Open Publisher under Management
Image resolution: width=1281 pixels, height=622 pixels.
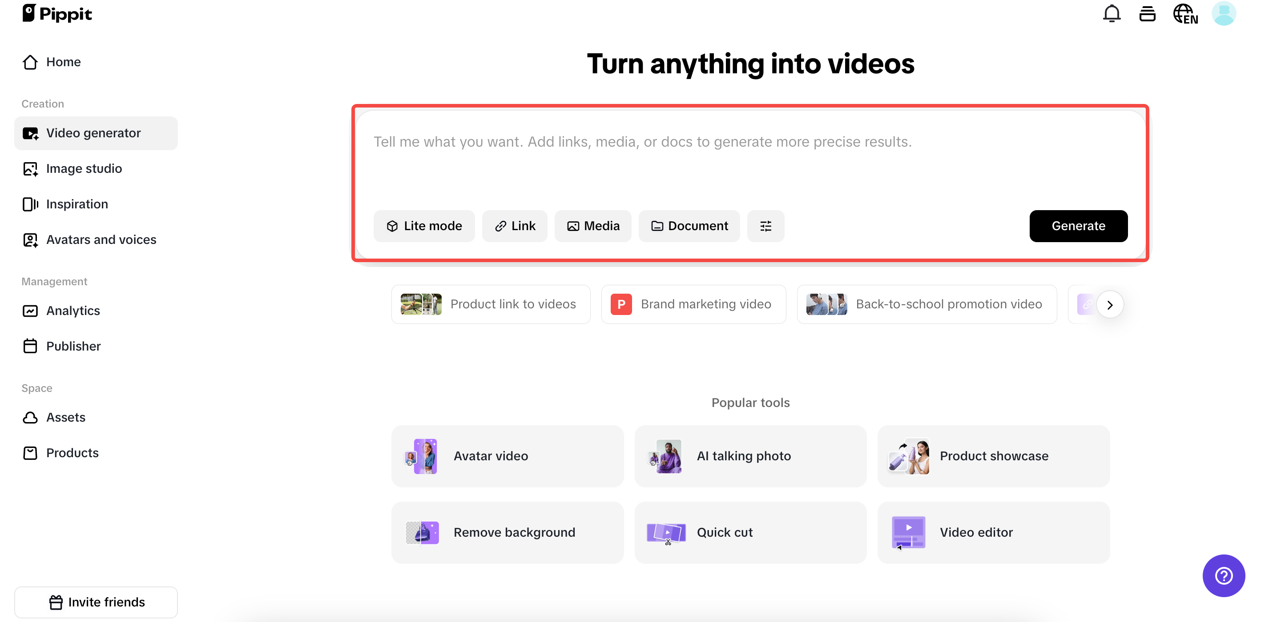point(73,346)
